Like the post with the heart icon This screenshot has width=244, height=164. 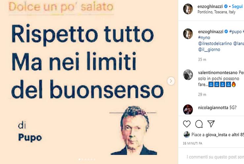pyautogui.click(x=187, y=124)
